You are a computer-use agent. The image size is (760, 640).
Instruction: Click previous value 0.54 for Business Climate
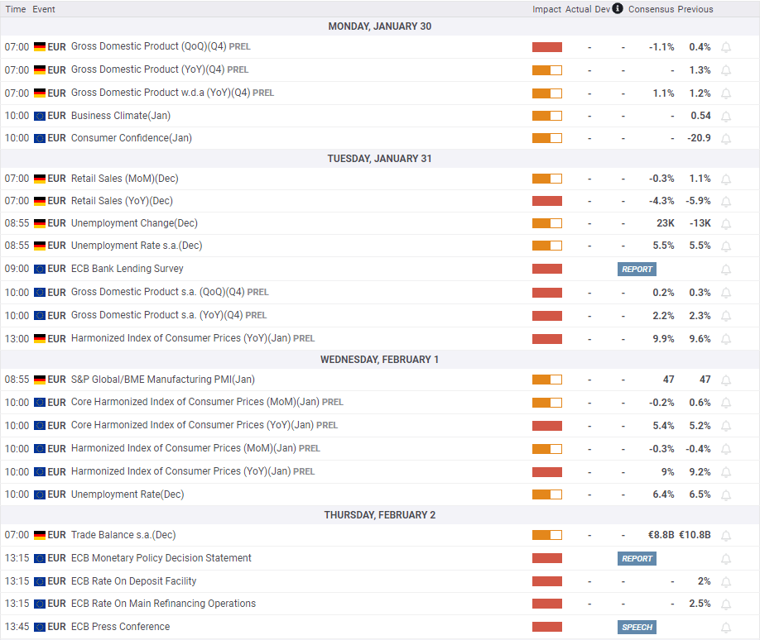pyautogui.click(x=701, y=116)
